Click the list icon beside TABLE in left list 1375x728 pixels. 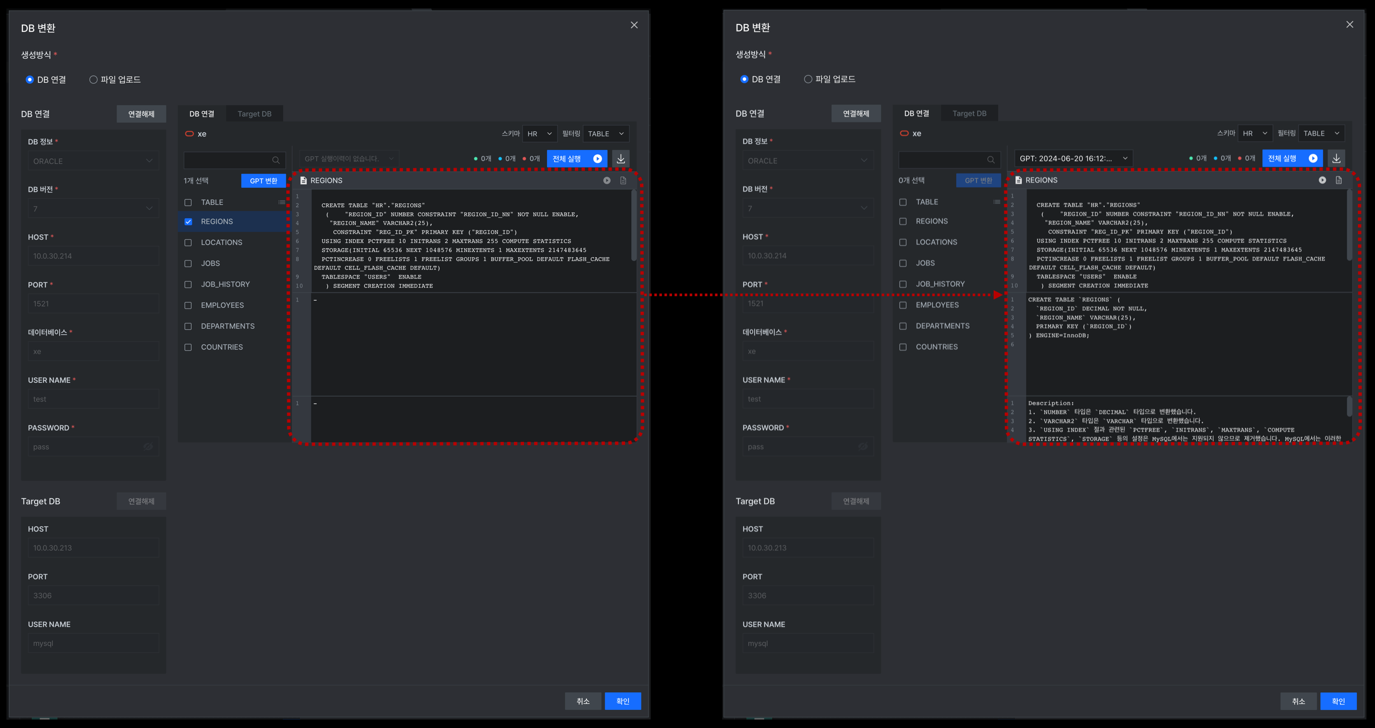(282, 202)
